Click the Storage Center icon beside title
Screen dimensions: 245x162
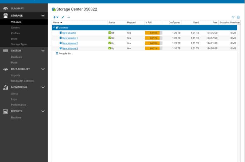click(x=54, y=9)
